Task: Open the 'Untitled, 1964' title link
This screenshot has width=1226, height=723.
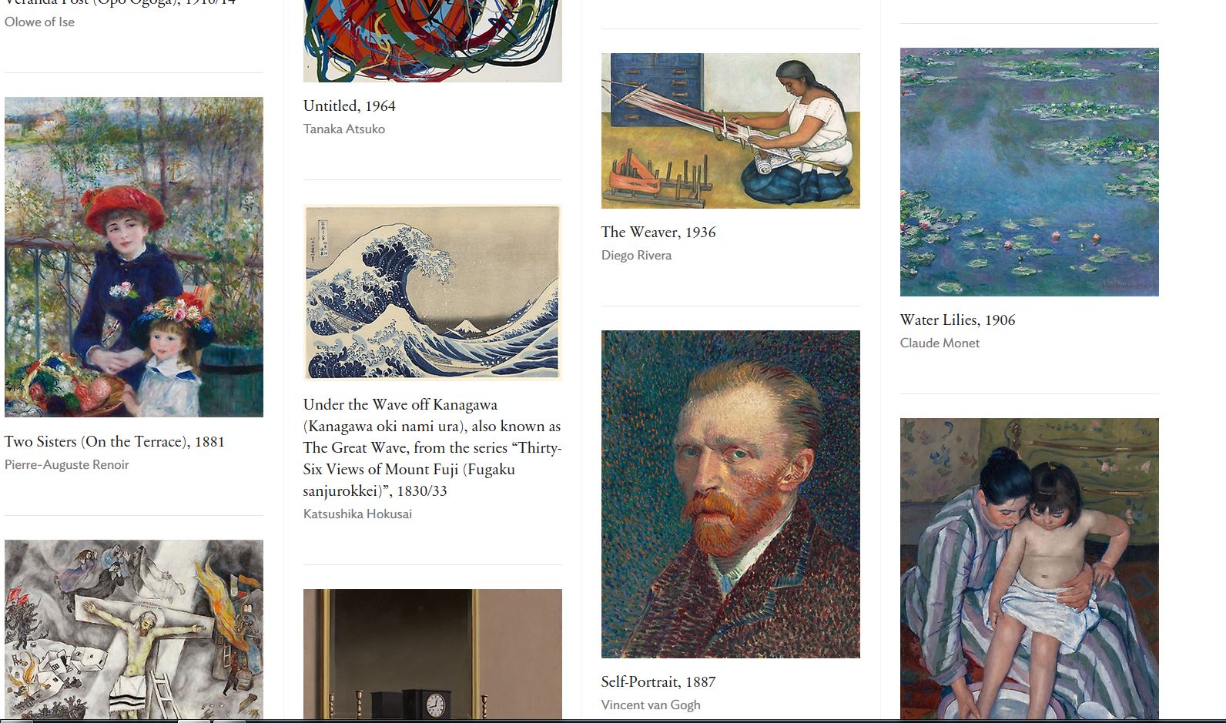Action: (350, 106)
